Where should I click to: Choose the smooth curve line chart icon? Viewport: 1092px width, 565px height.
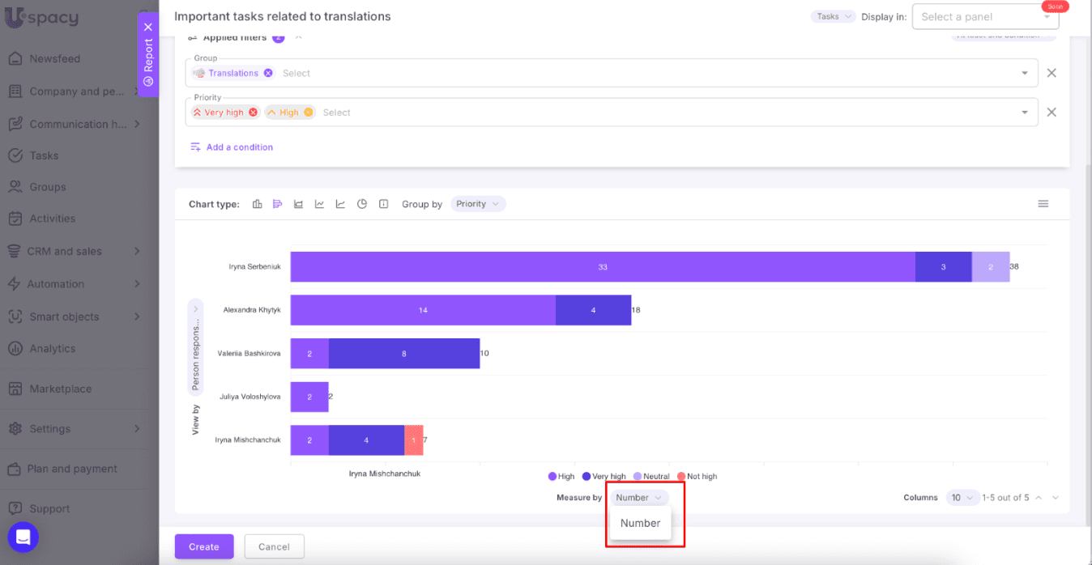click(x=340, y=204)
